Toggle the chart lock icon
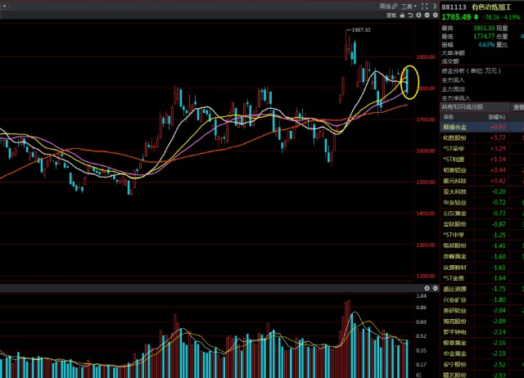This screenshot has height=378, width=524. [403, 15]
